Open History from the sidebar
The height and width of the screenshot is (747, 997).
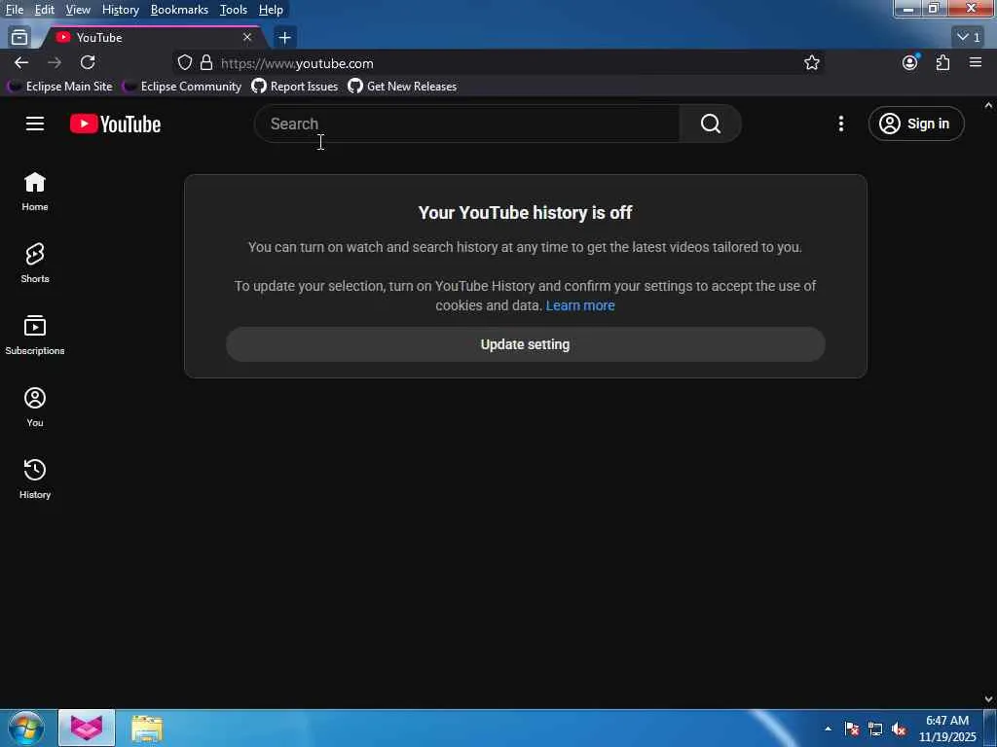pyautogui.click(x=35, y=479)
